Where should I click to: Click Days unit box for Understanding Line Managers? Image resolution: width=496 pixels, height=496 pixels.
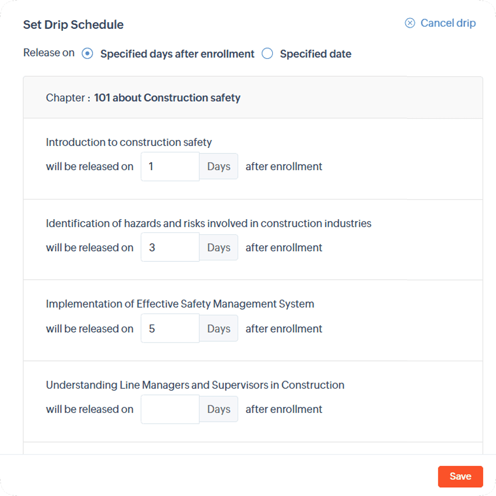219,409
